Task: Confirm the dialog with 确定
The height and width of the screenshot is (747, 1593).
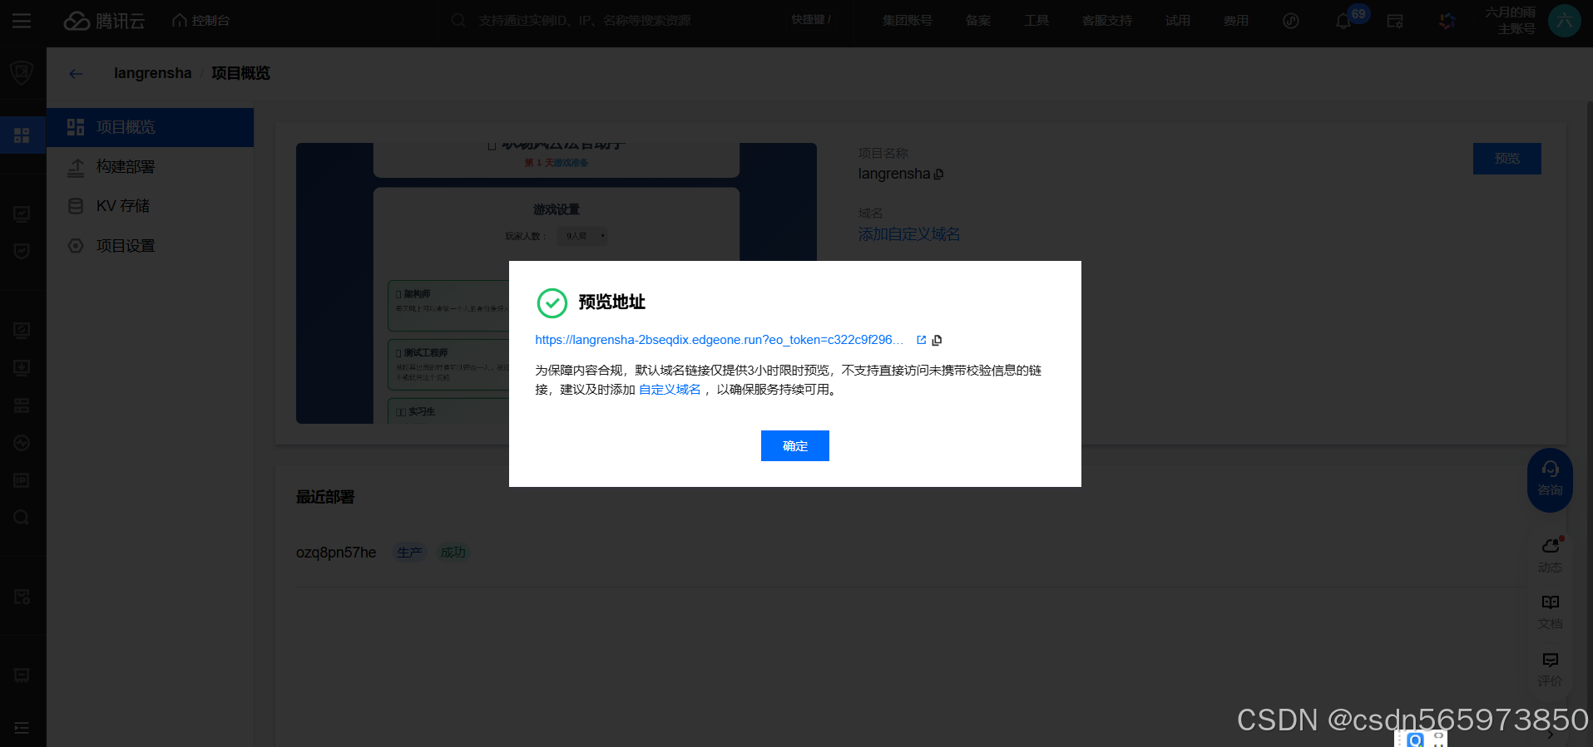Action: tap(794, 445)
